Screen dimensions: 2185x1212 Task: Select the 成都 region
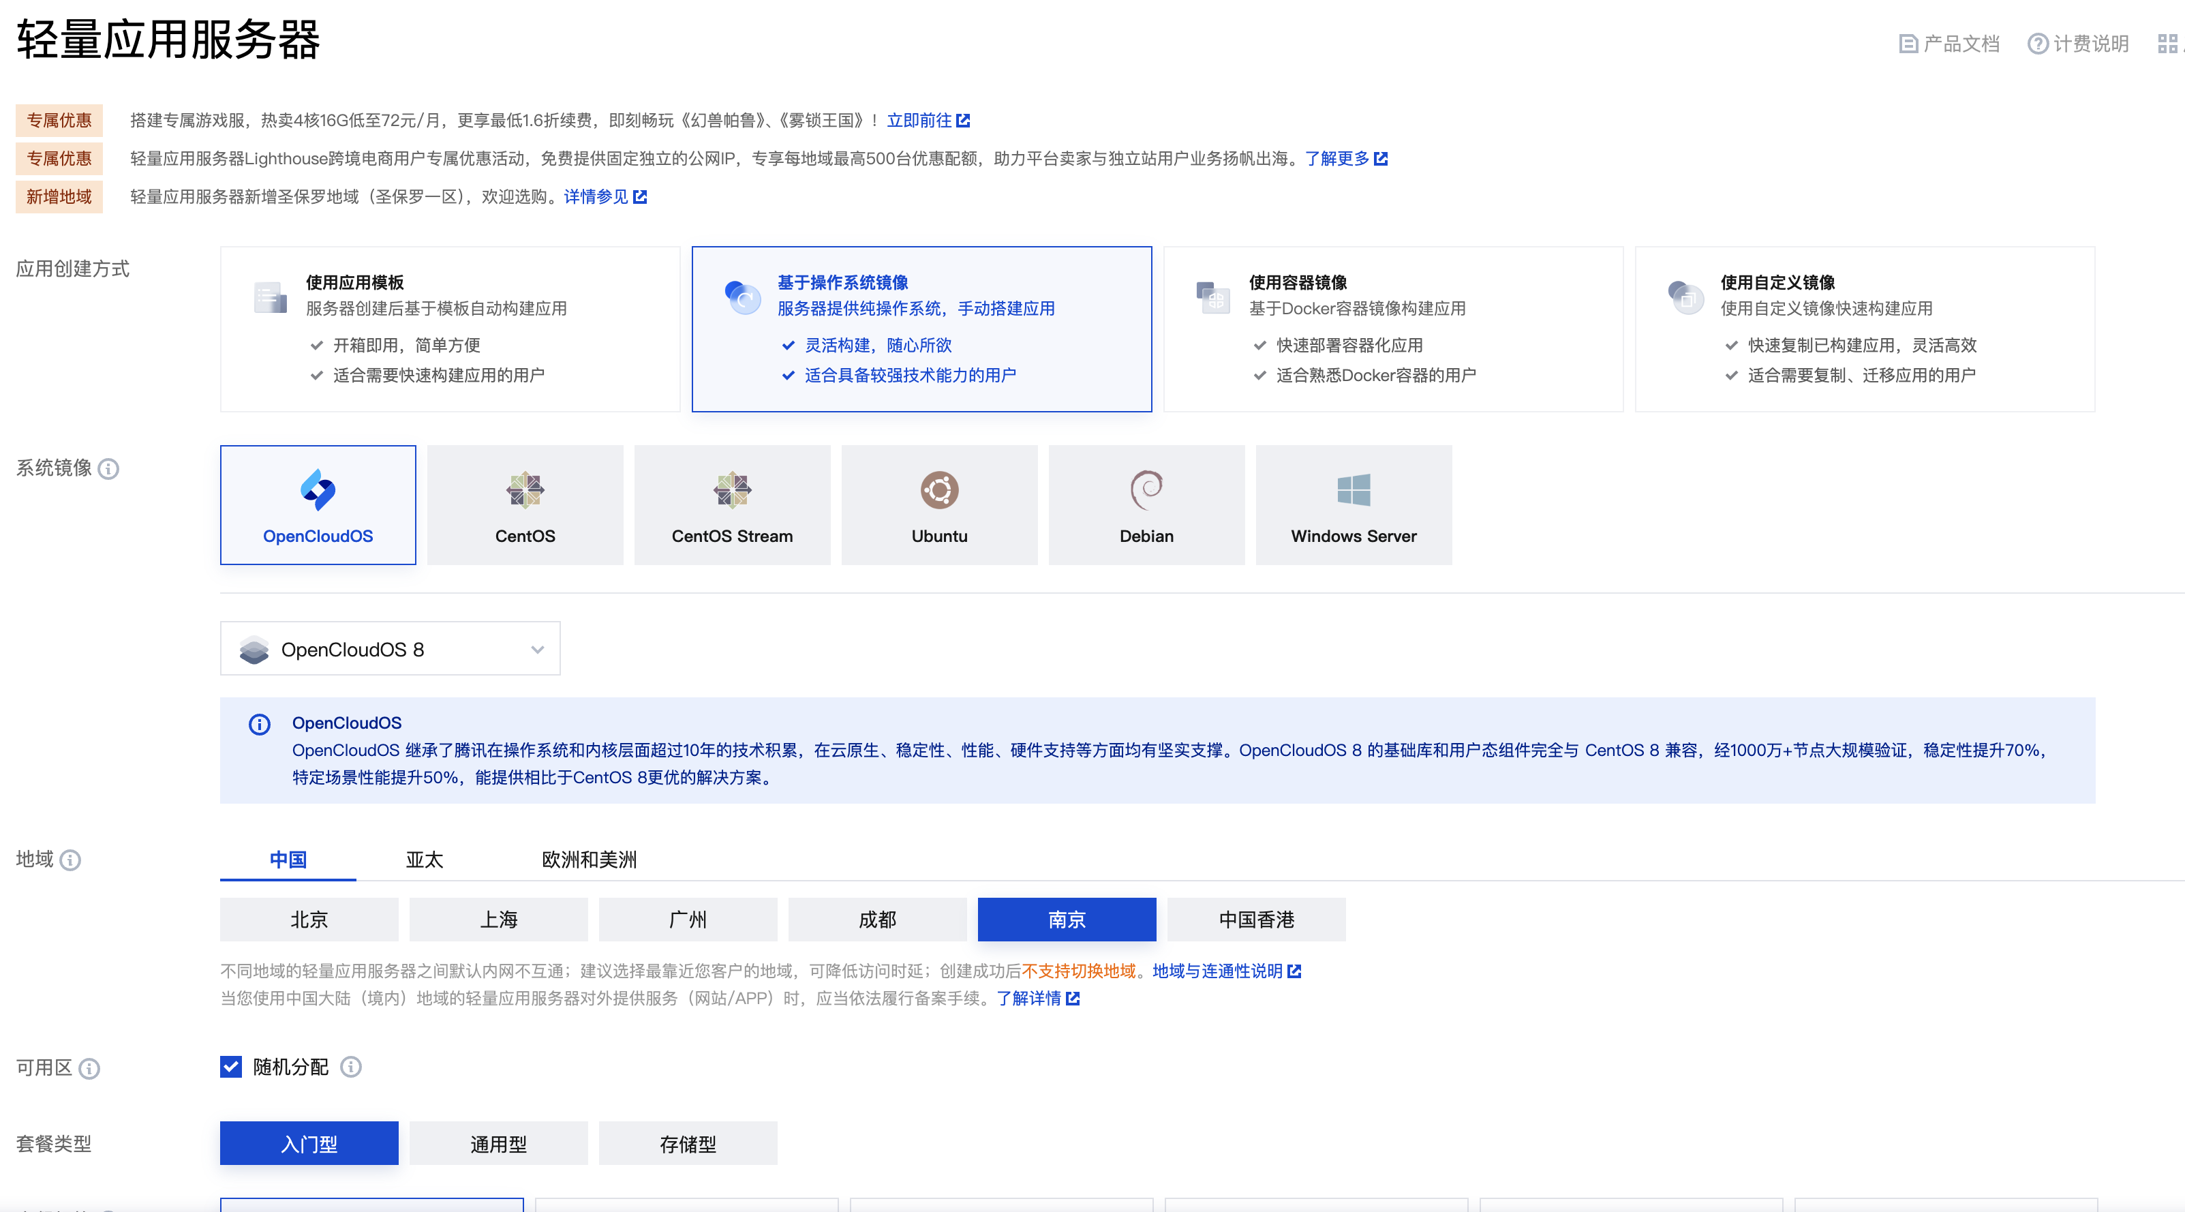877,920
